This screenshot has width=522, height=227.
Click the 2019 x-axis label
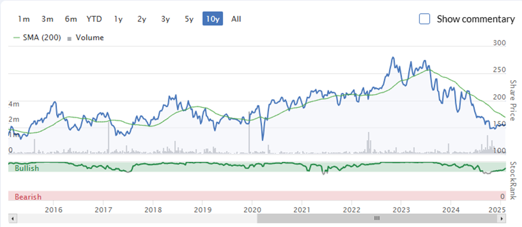point(202,209)
